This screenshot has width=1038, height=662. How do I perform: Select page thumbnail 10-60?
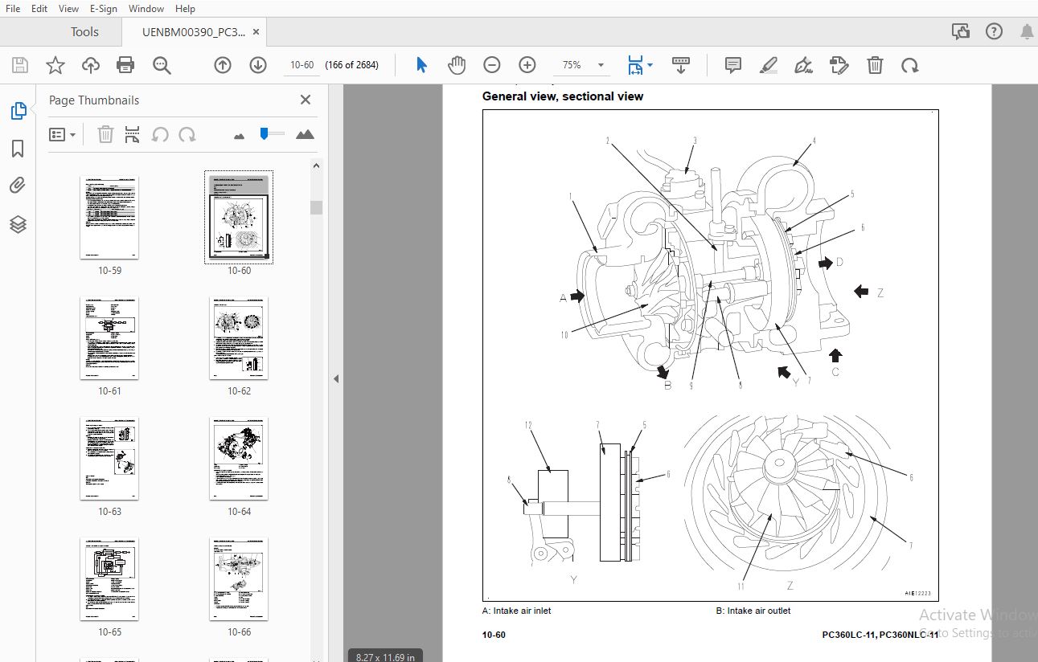pos(239,218)
